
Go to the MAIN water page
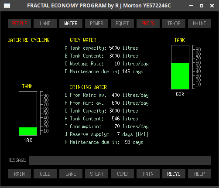click(148, 174)
